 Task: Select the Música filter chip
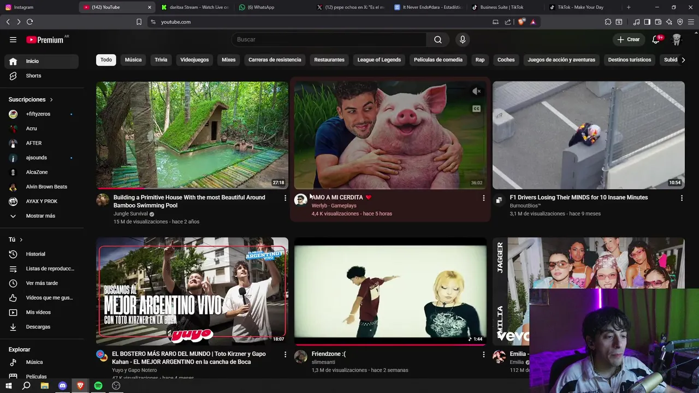point(133,60)
